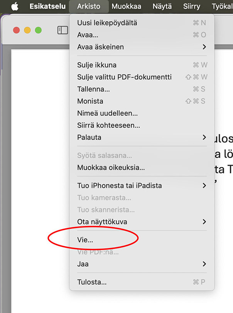This screenshot has height=313, width=233.
Task: Click Tulosta... to print
Action: pos(92,282)
